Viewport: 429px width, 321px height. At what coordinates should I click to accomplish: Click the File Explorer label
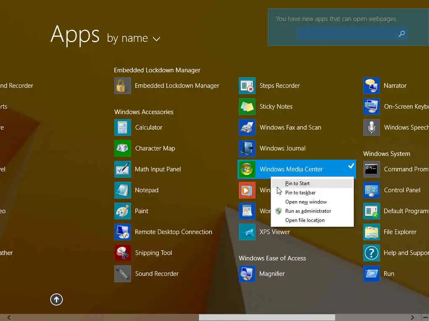click(x=400, y=232)
